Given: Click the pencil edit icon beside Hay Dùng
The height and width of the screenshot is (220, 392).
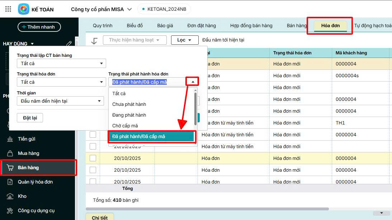Looking at the screenshot, I should pyautogui.click(x=69, y=44).
